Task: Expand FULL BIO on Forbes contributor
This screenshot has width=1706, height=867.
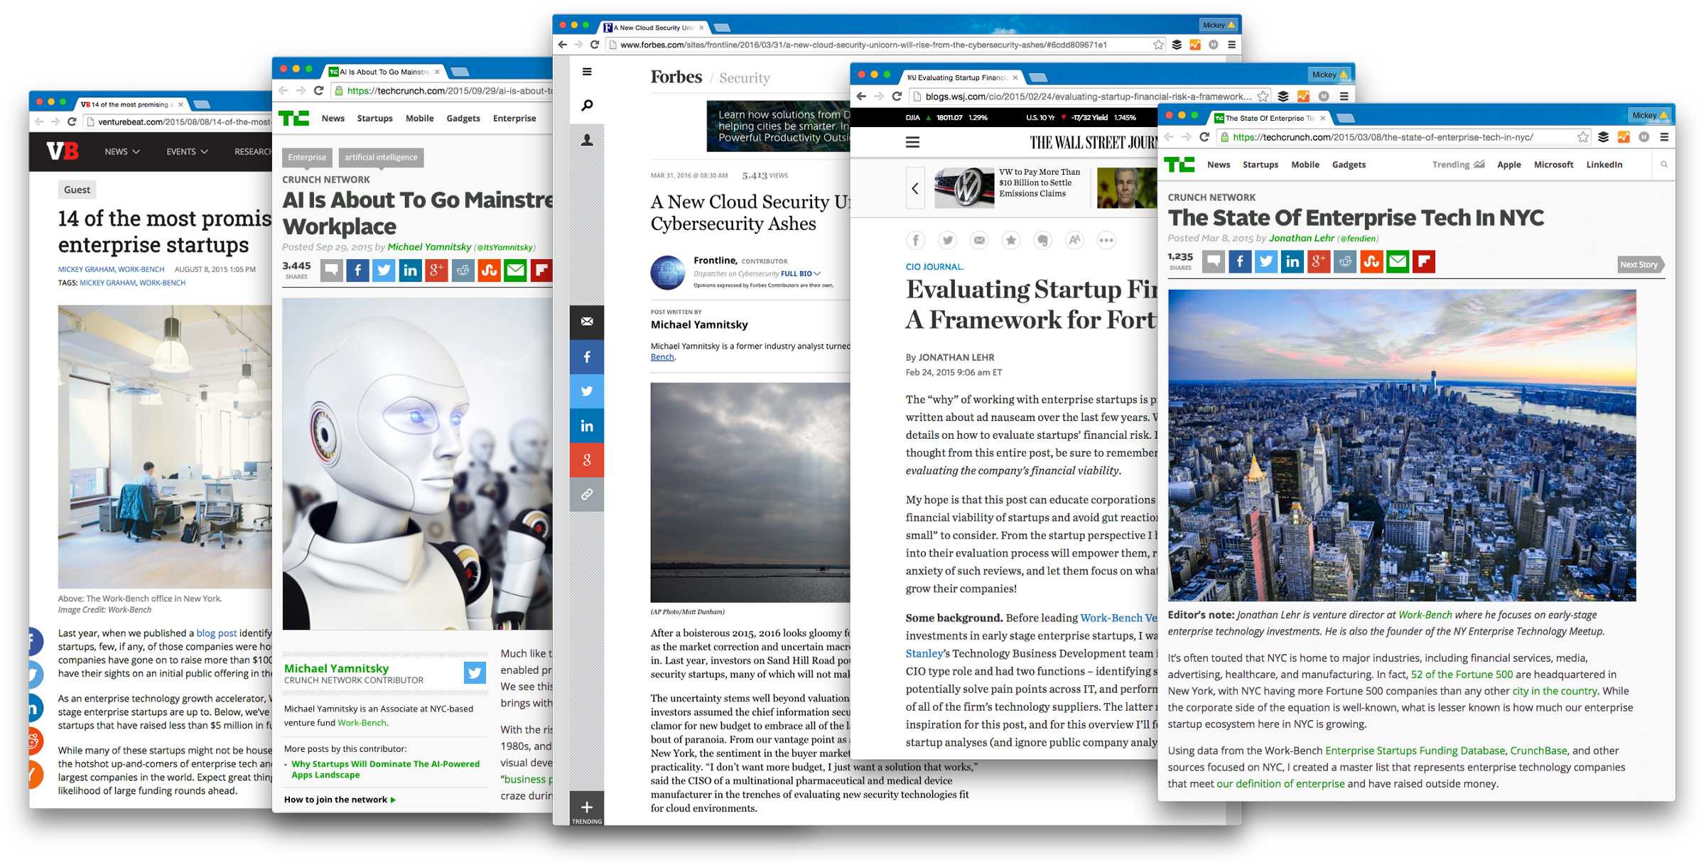Action: tap(801, 274)
